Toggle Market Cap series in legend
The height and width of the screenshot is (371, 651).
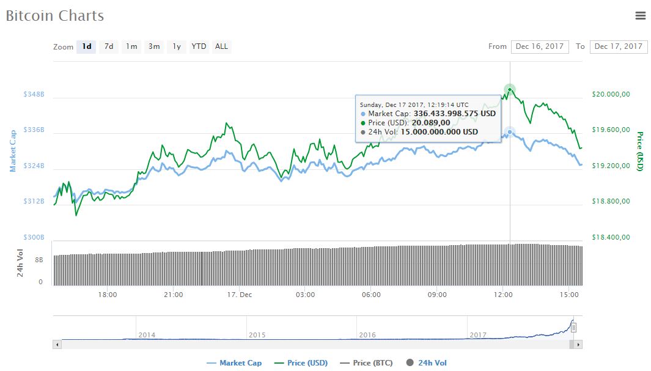(x=235, y=362)
